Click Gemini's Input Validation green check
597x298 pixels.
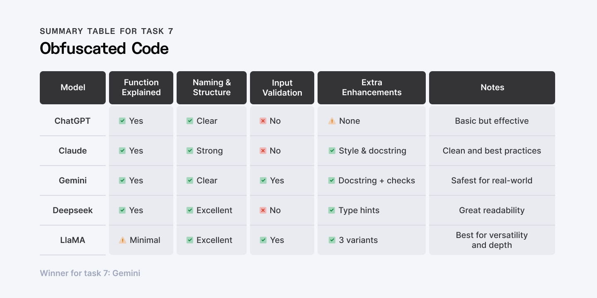pos(263,180)
